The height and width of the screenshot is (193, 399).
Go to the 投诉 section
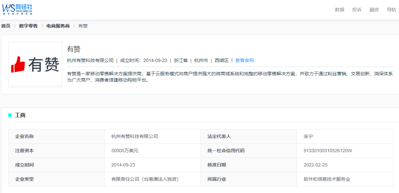(357, 10)
